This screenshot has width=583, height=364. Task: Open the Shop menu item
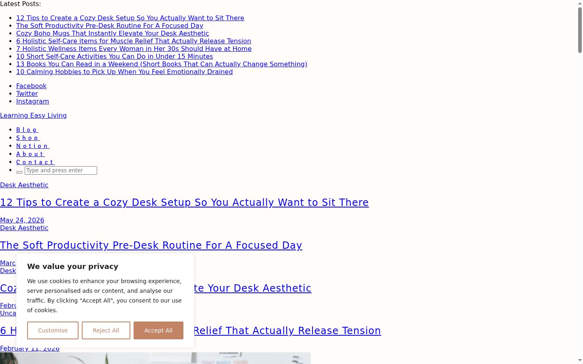click(x=28, y=138)
